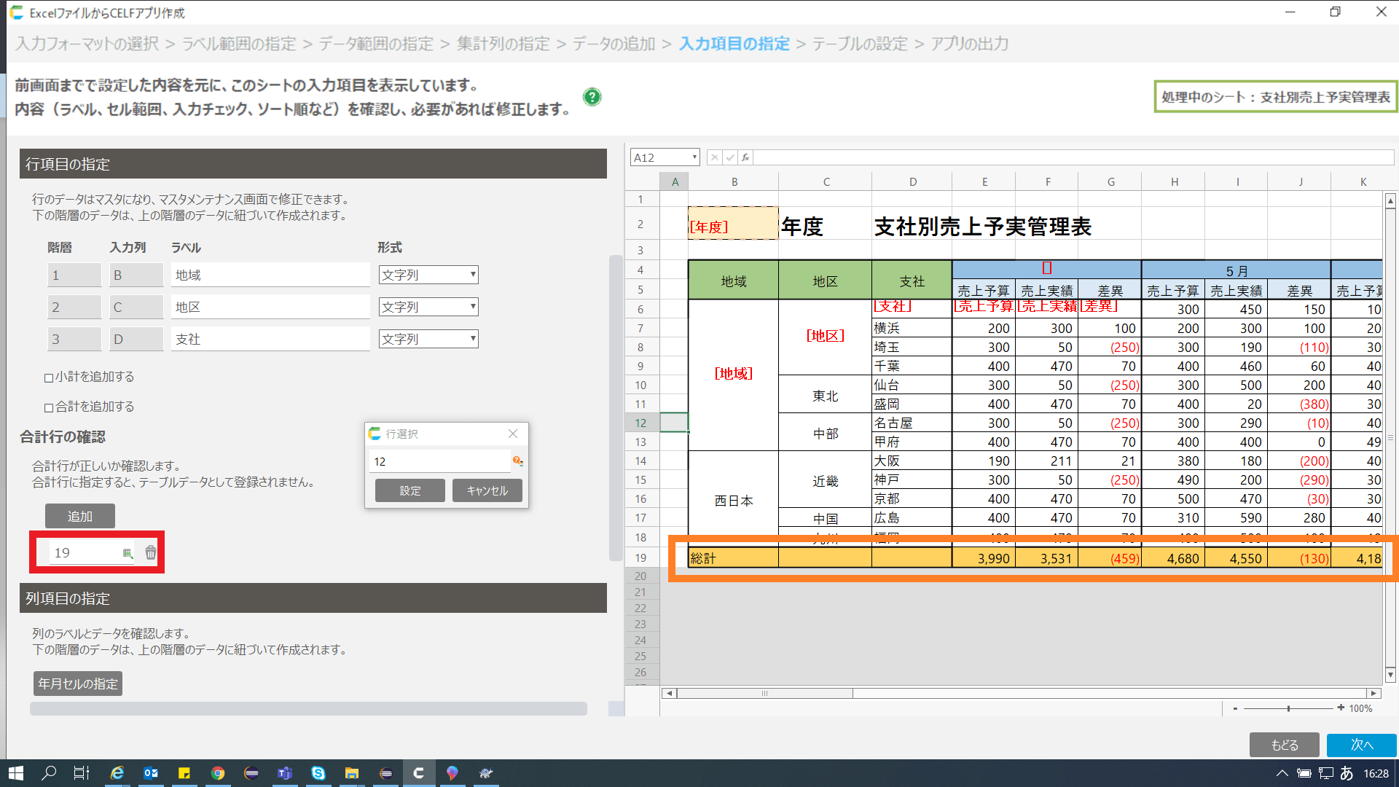Go to データ範囲の指定 breadcrumb step
Viewport: 1399px width, 787px height.
(376, 44)
